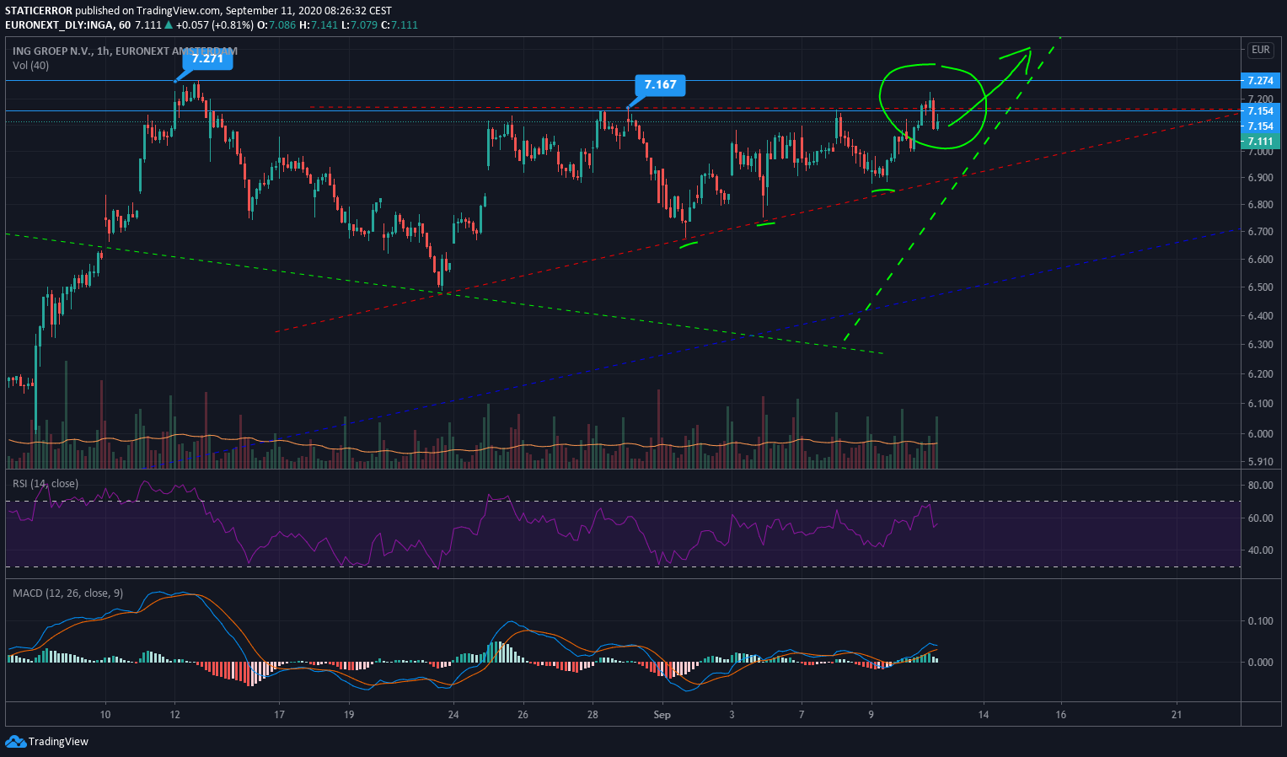The width and height of the screenshot is (1287, 757).
Task: Click the RSI 40.00 scale label
Action: click(x=1261, y=550)
